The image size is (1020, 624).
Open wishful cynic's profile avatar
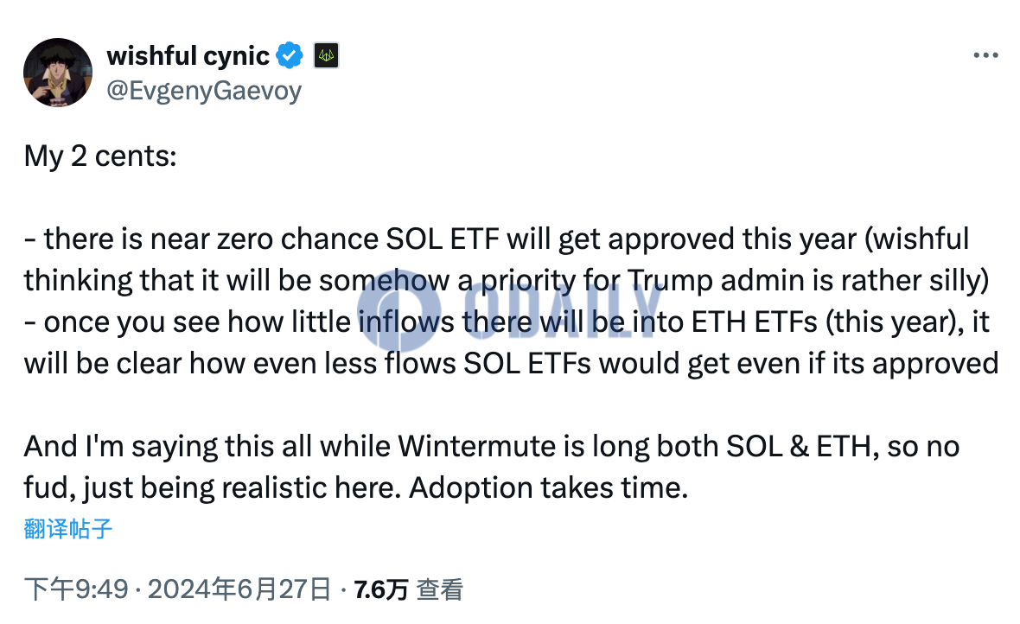point(58,73)
